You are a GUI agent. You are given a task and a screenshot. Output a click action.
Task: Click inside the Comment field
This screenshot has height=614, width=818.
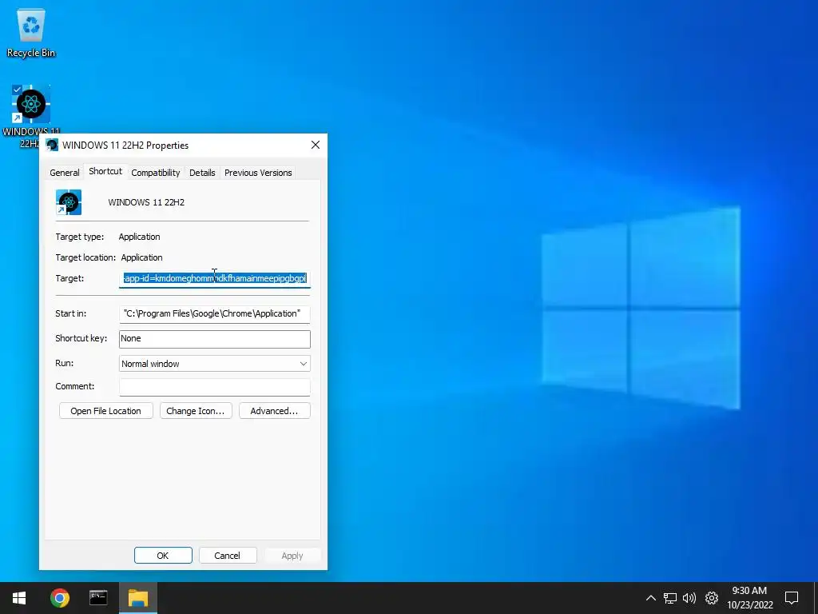click(214, 387)
